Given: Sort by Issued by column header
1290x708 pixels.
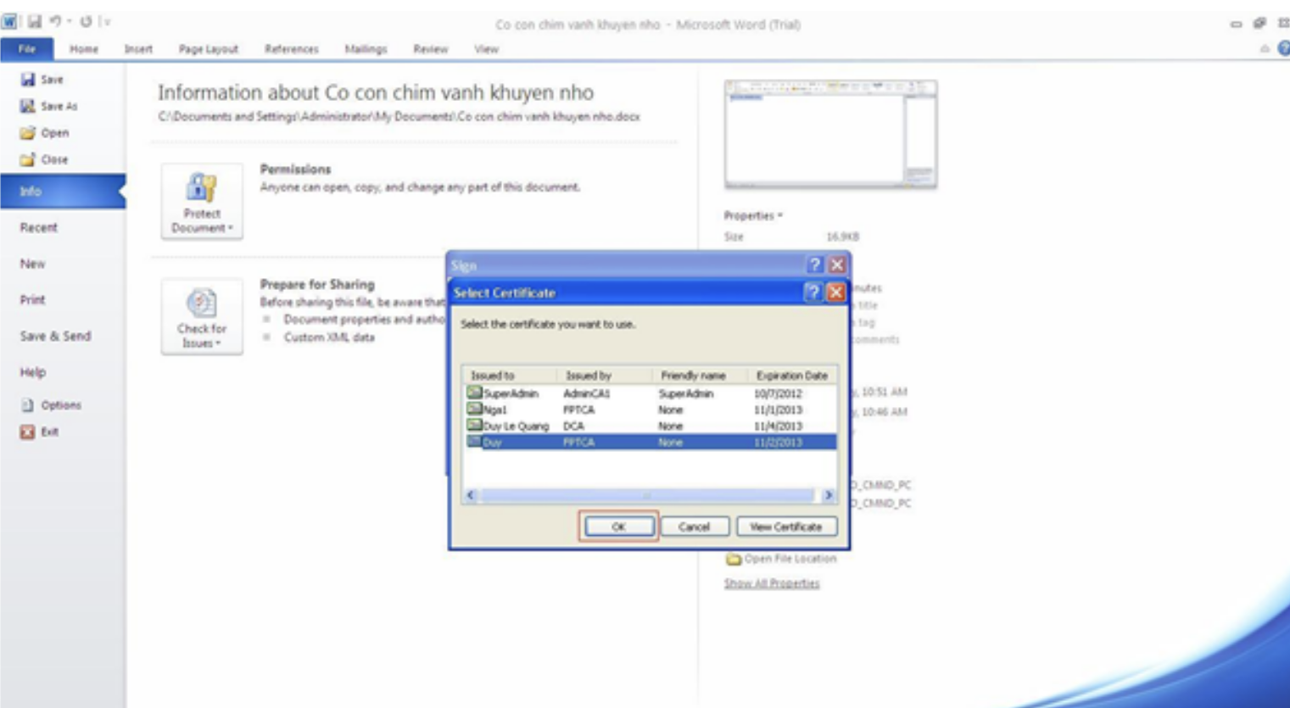Looking at the screenshot, I should click(605, 375).
